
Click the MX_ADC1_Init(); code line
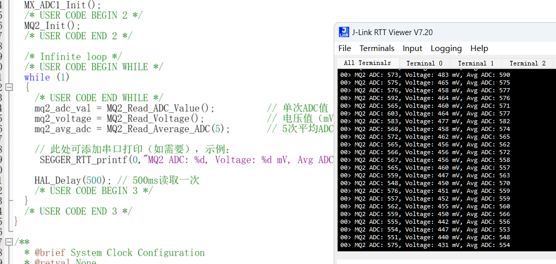click(62, 5)
